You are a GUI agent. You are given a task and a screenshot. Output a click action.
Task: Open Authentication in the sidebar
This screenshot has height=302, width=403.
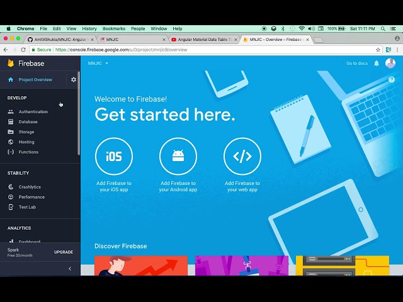click(x=33, y=112)
